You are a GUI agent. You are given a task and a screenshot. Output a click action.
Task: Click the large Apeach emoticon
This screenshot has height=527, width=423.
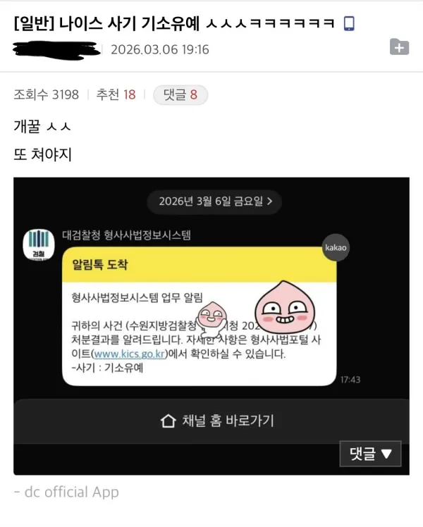285,307
